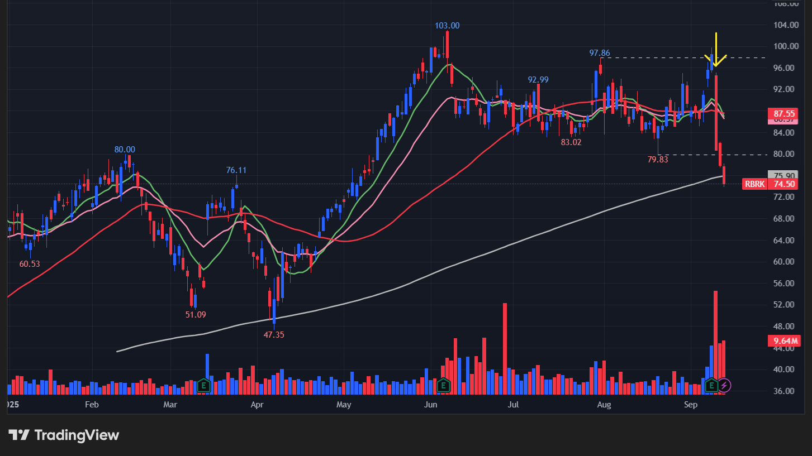Viewport: 812px width, 456px height.
Task: Click the Sep label on time axis
Action: (691, 404)
